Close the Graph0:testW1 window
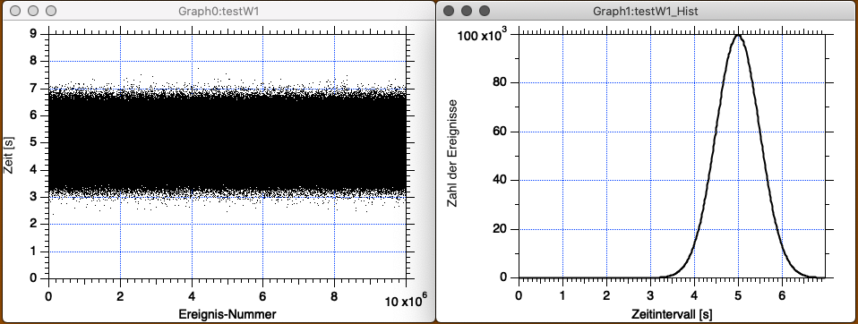This screenshot has height=324, width=858. (15, 11)
